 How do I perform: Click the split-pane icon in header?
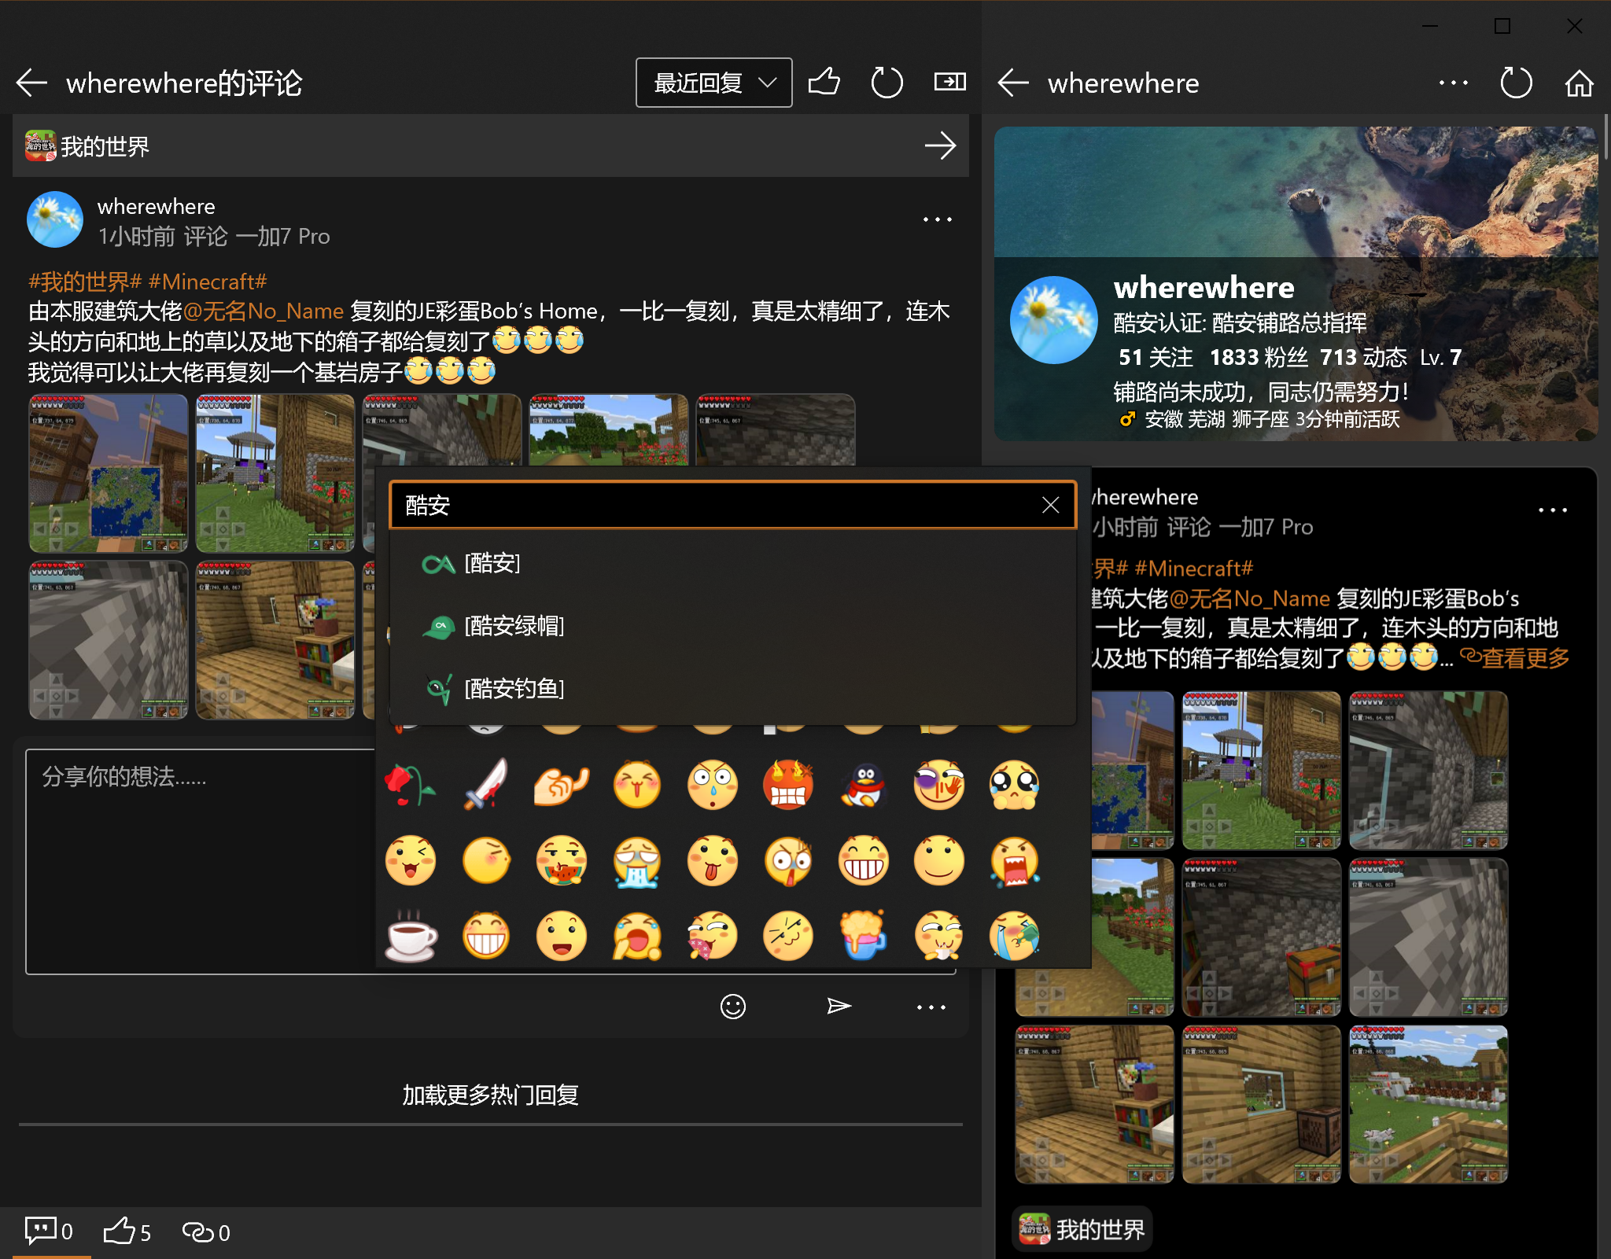[x=949, y=82]
